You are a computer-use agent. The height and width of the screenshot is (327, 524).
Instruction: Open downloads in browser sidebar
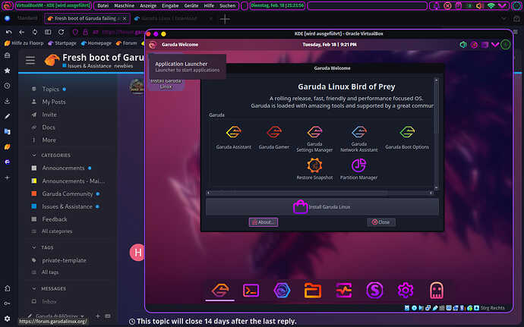7,101
